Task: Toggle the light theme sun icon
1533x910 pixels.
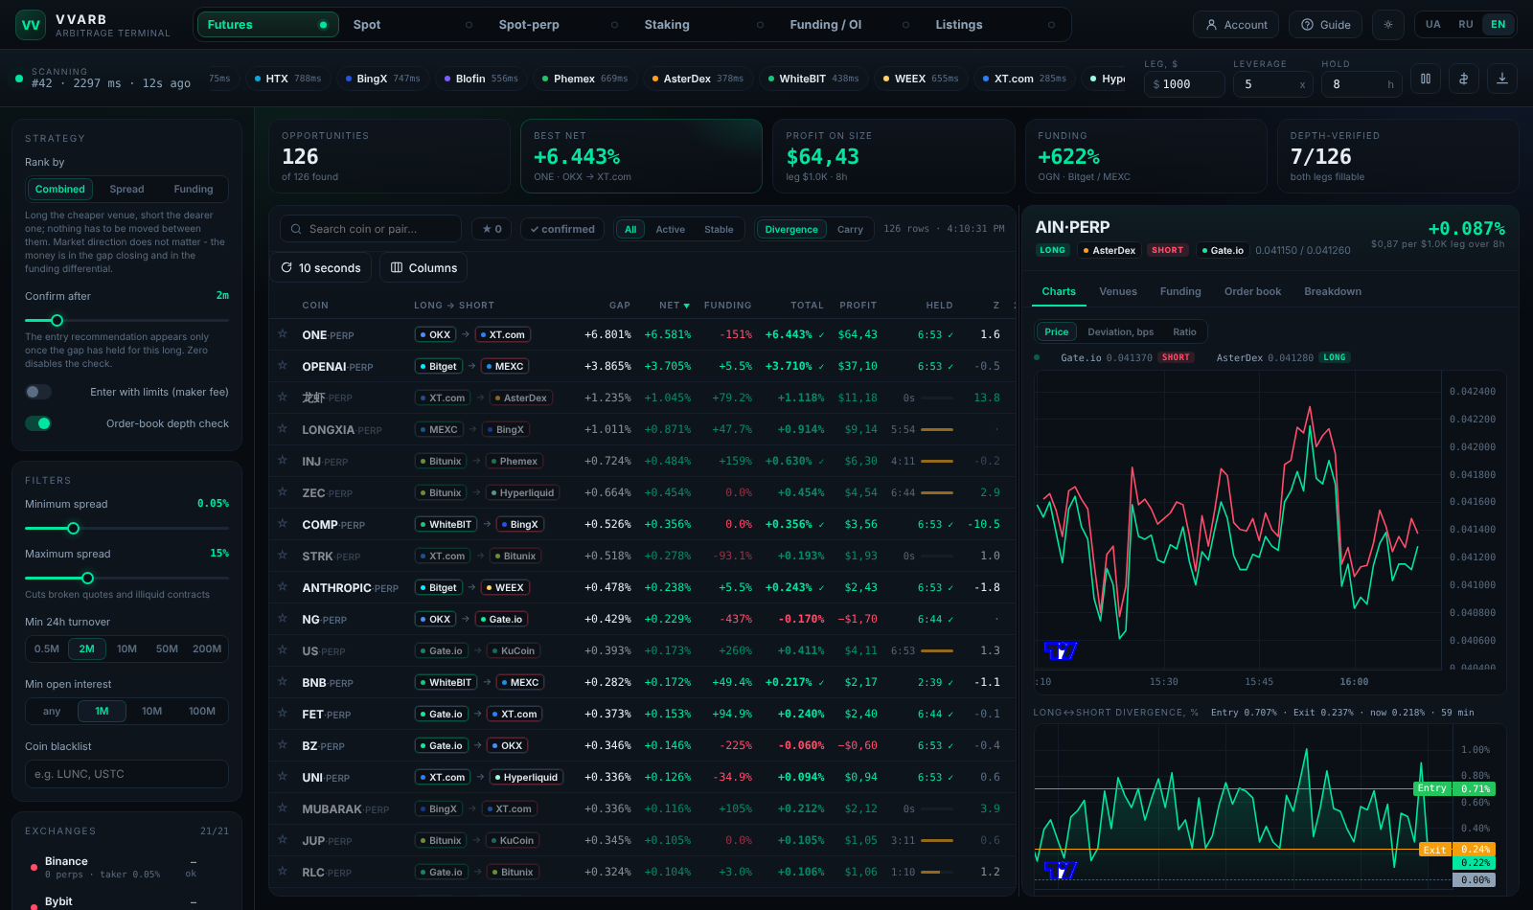Action: [1388, 25]
